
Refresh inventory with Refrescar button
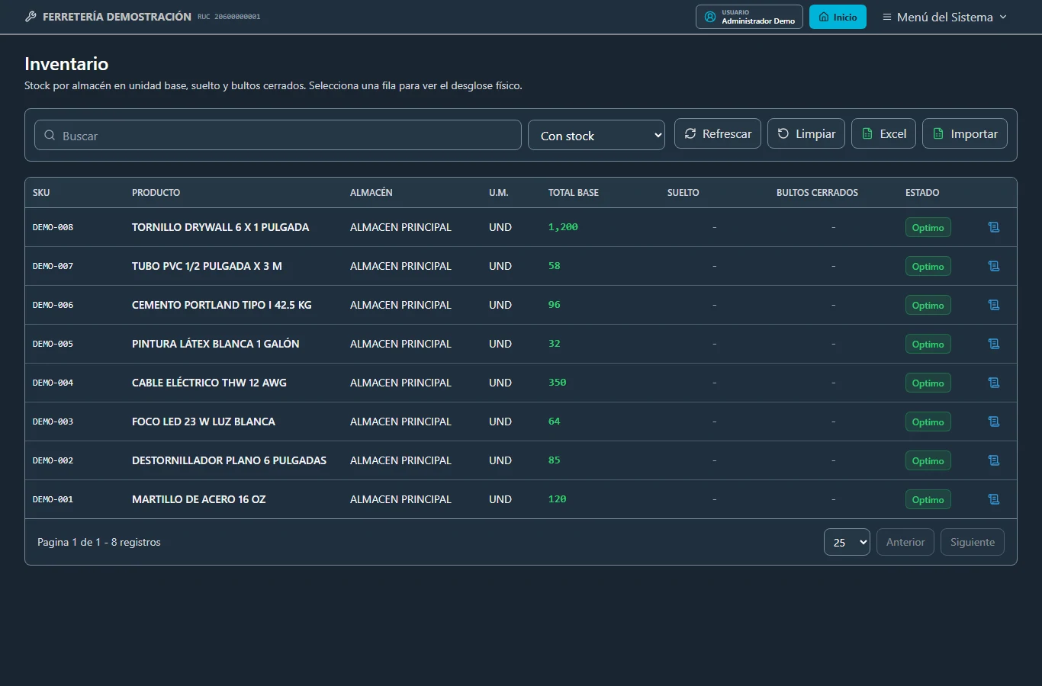point(718,133)
